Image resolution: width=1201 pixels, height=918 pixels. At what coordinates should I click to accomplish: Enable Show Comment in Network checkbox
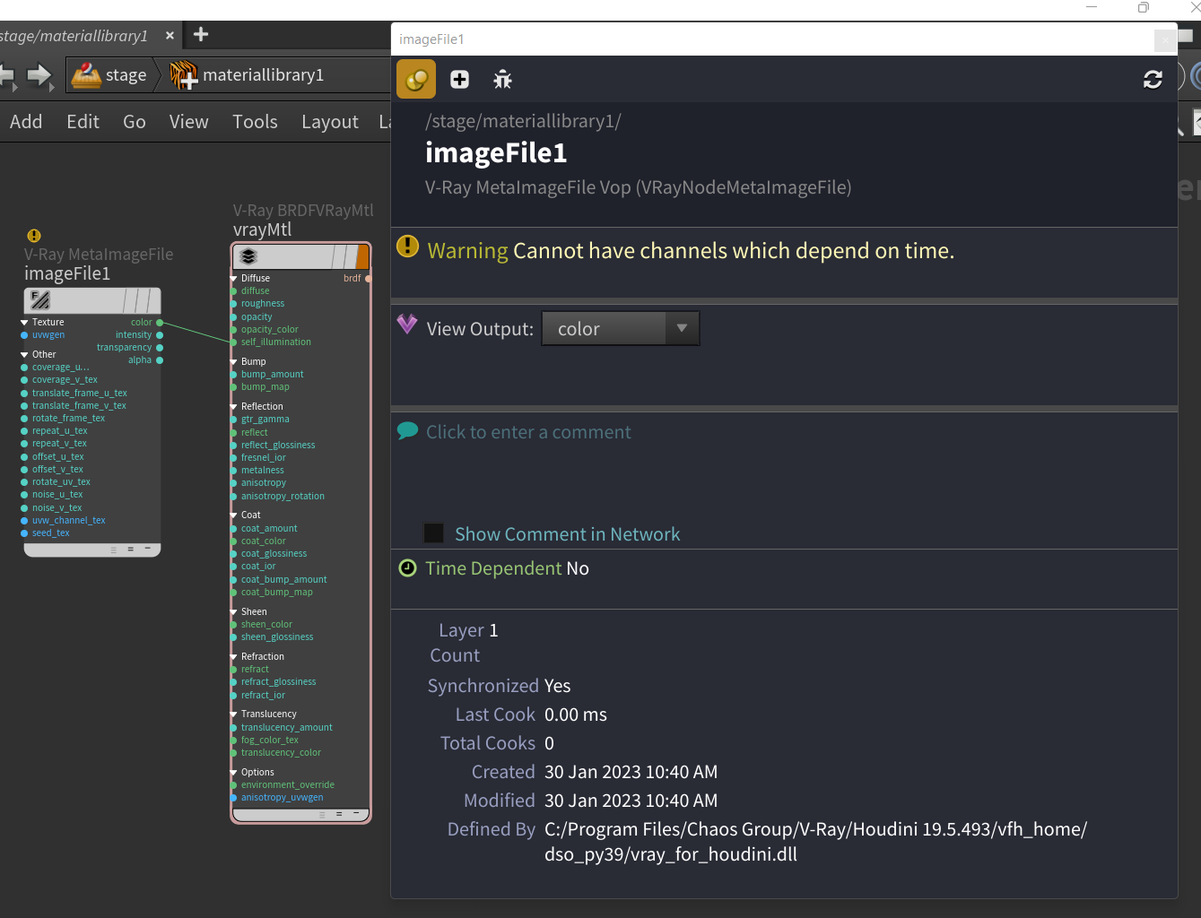pyautogui.click(x=433, y=533)
